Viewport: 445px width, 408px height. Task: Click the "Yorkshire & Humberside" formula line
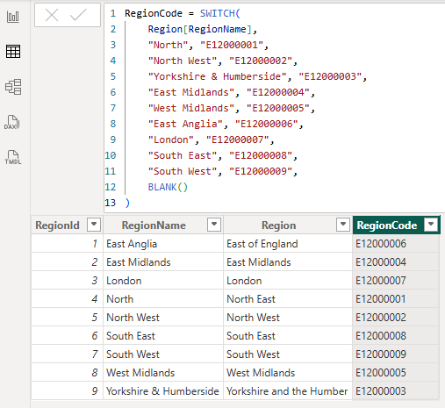pyautogui.click(x=257, y=76)
